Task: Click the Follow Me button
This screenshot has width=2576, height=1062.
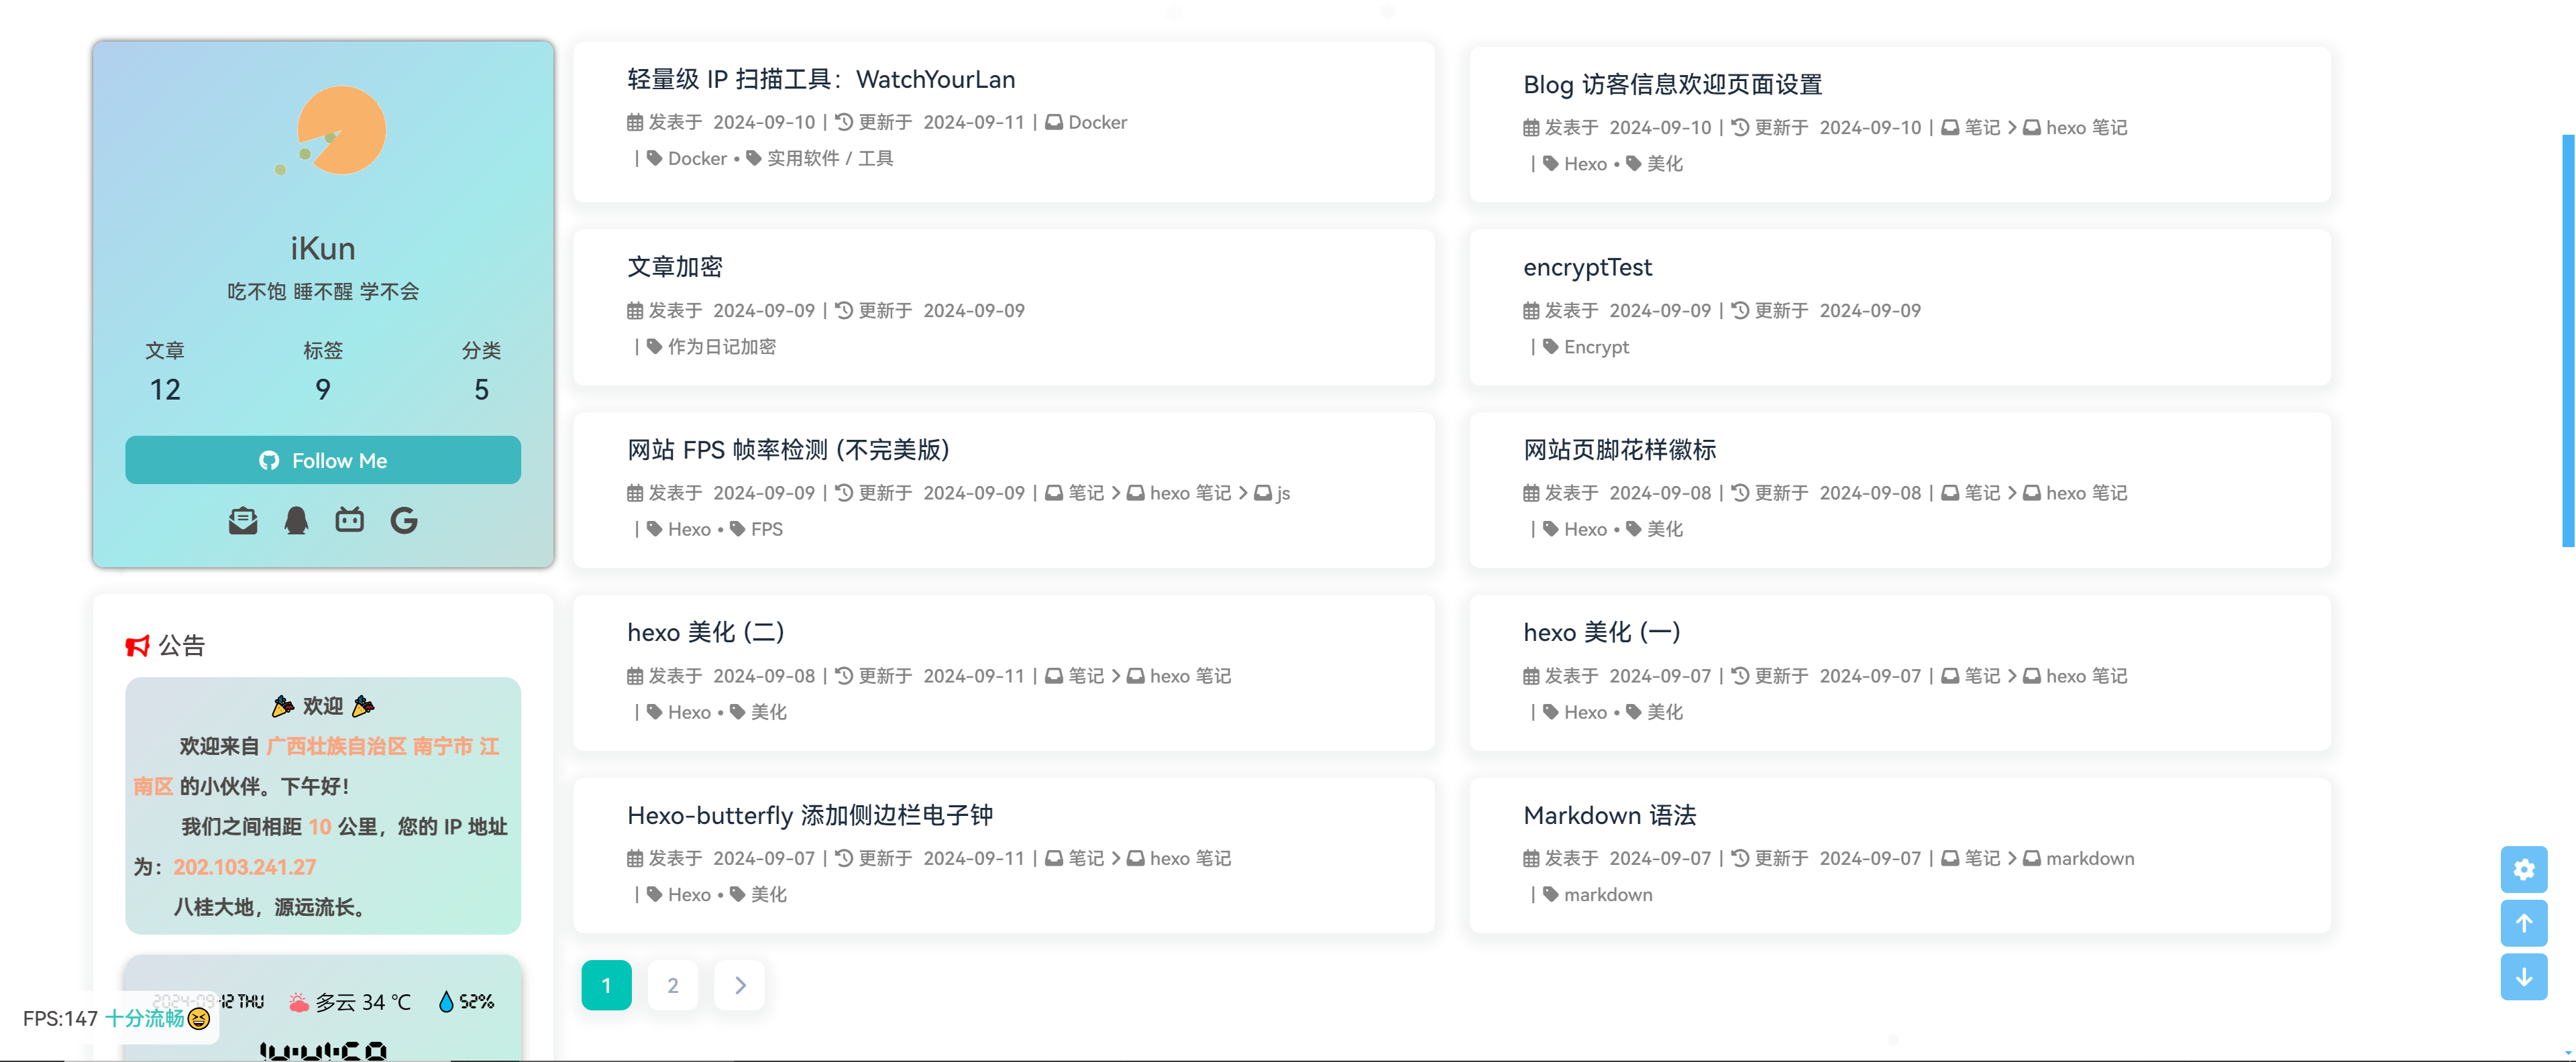Action: 322,461
